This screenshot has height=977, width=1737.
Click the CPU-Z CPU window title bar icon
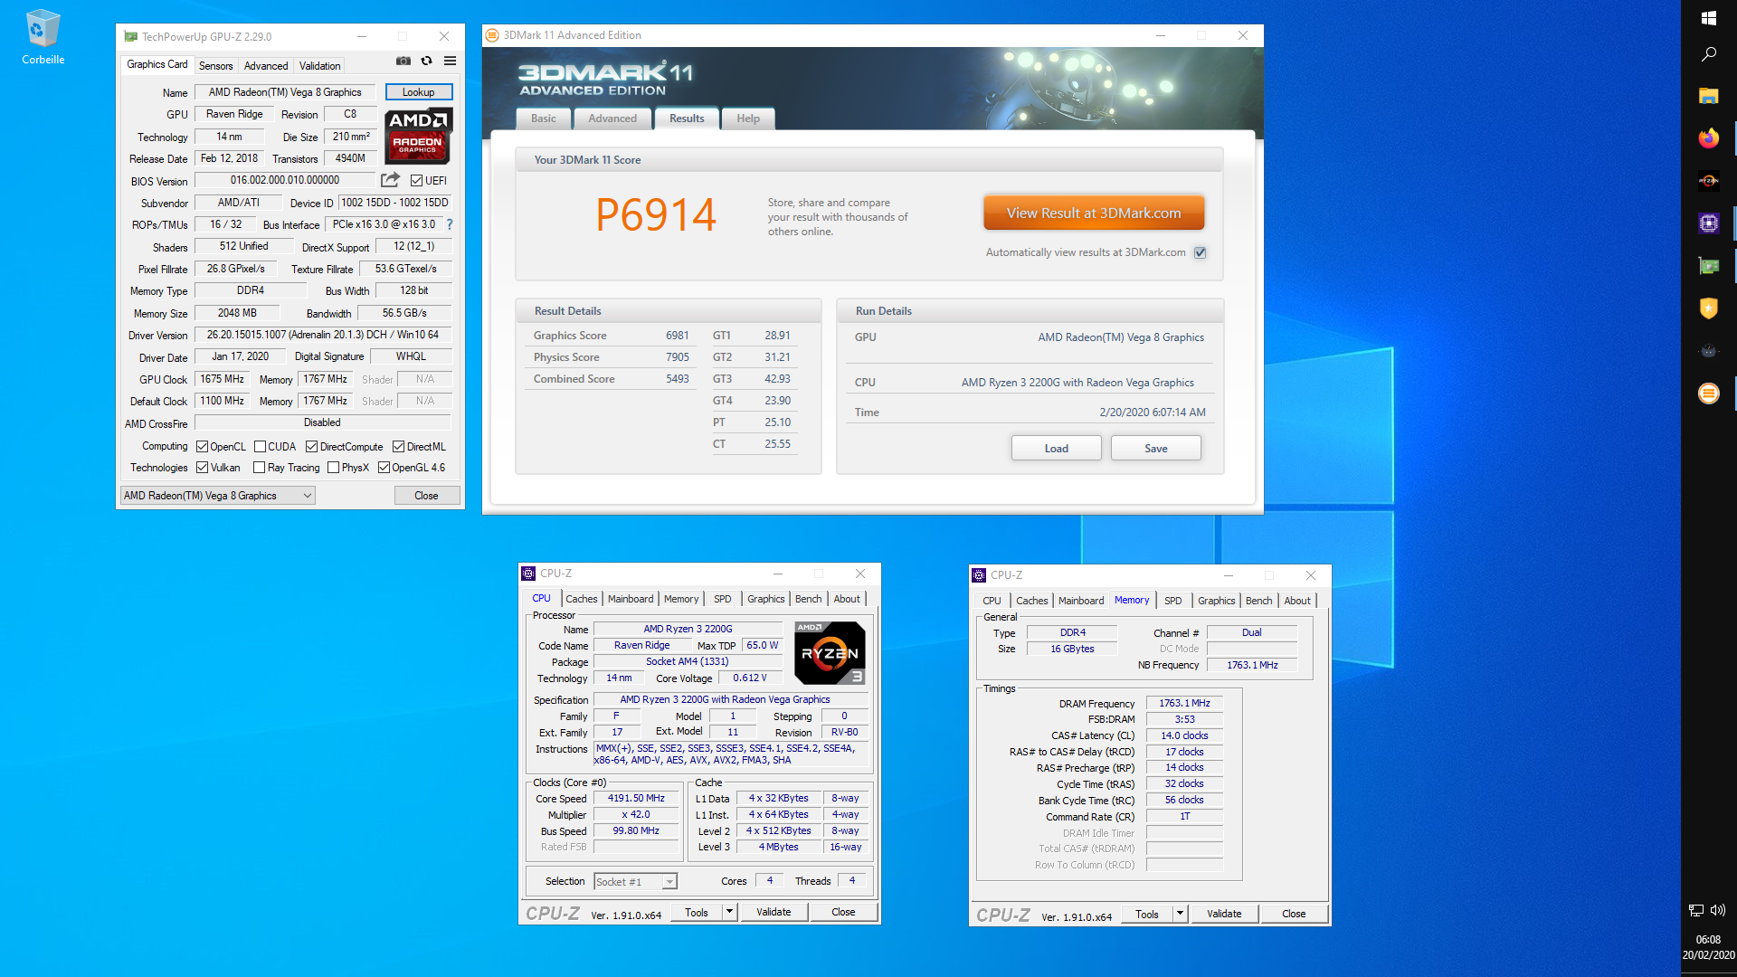[528, 574]
